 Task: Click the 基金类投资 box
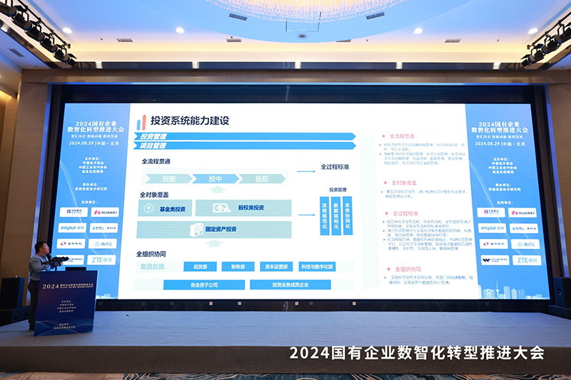pos(165,208)
